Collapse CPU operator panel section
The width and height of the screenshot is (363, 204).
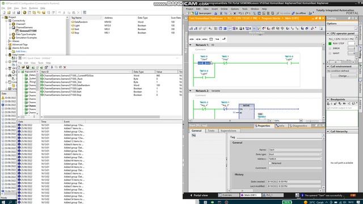click(x=328, y=33)
